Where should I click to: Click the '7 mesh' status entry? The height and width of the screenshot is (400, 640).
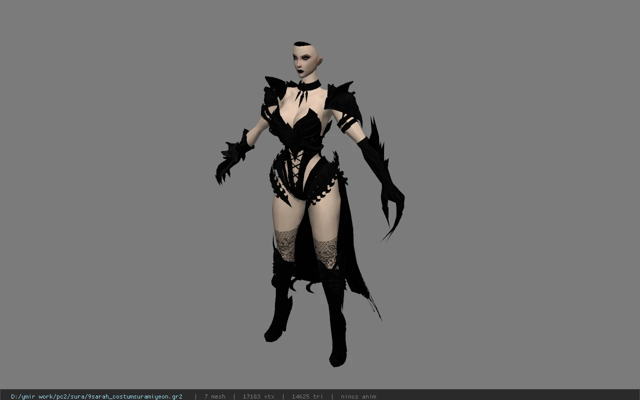(214, 396)
